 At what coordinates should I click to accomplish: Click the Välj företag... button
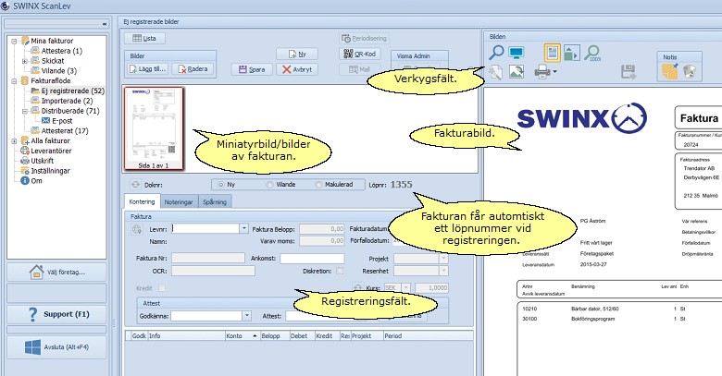(x=56, y=273)
